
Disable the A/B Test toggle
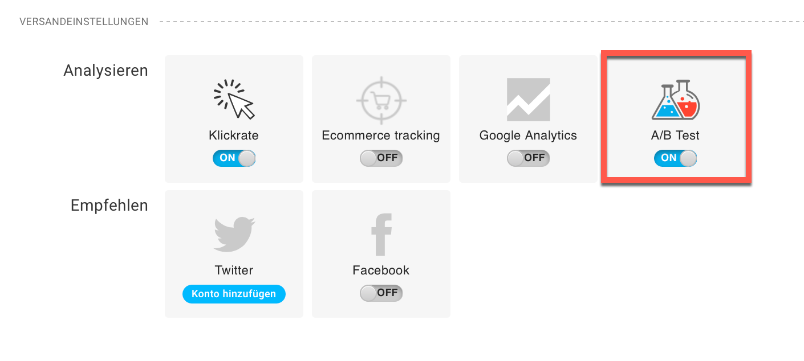(x=676, y=158)
